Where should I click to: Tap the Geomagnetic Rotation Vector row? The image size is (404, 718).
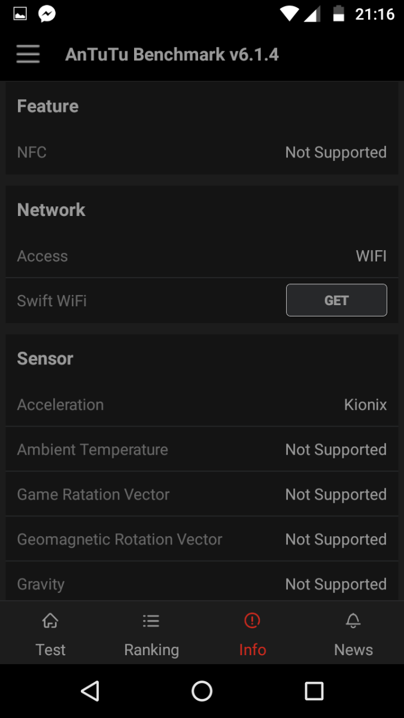point(202,539)
